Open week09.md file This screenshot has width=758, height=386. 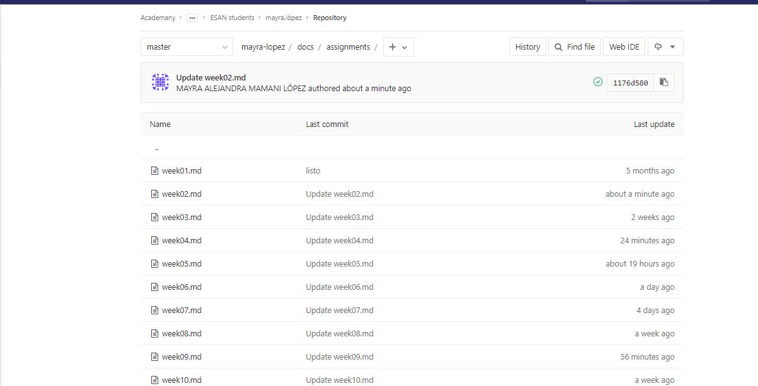(181, 356)
